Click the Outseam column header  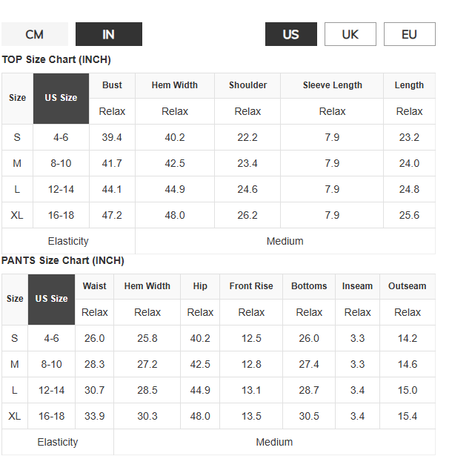408,286
